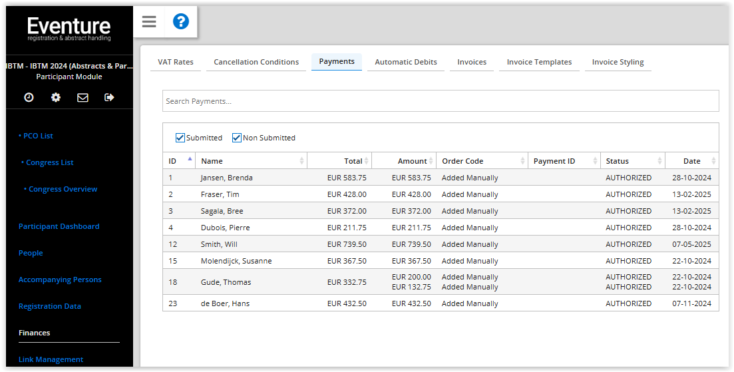Click the amount EUR 200.00
The height and width of the screenshot is (372, 734).
[x=411, y=277]
